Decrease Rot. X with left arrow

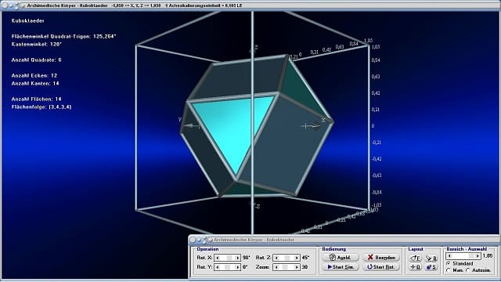(218, 258)
